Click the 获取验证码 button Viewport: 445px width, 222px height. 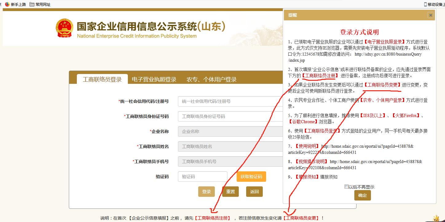click(251, 177)
